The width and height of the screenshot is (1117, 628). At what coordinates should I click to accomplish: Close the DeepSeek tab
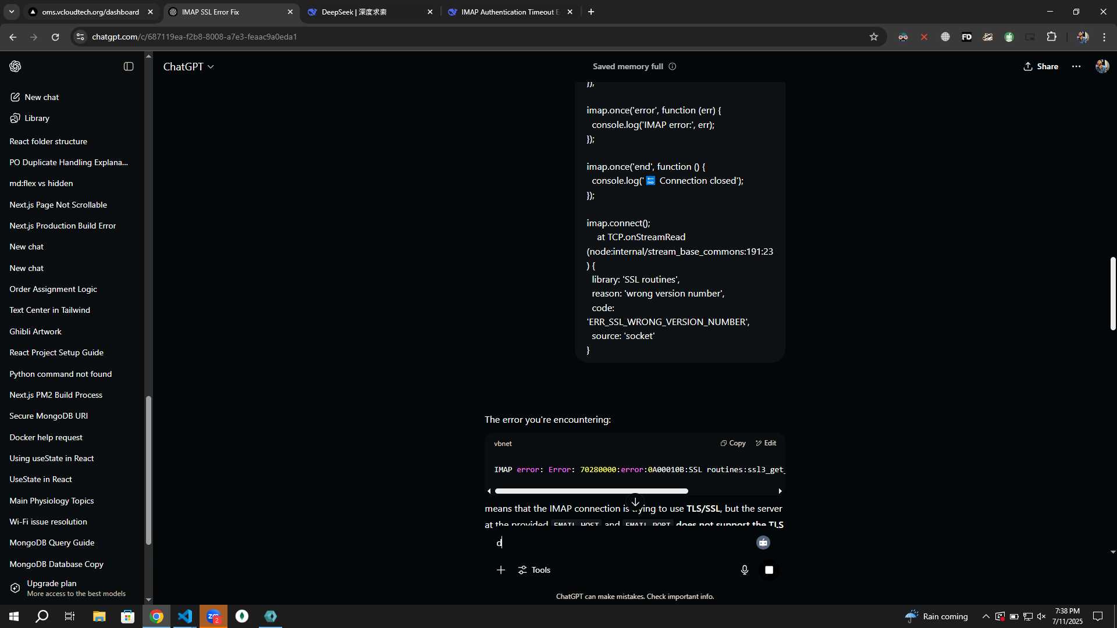click(430, 12)
